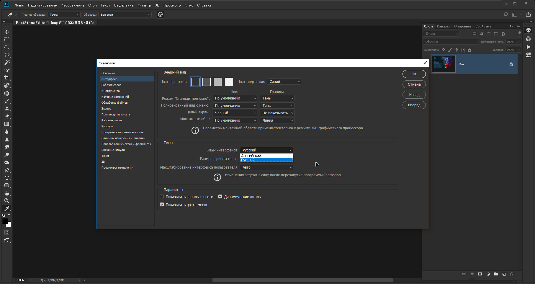Activate the Zoom tool
Image resolution: width=535 pixels, height=284 pixels.
(6, 201)
